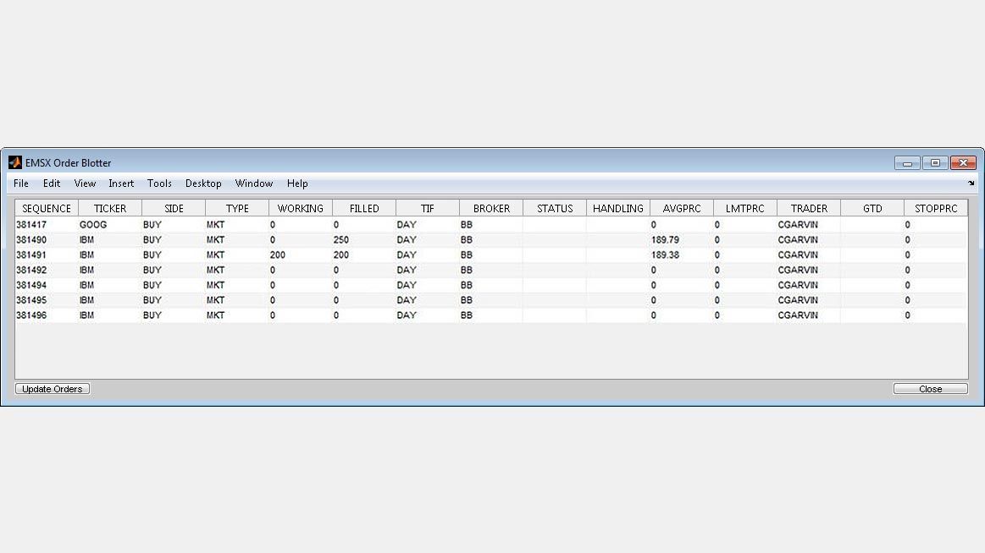Open the Edit menu
Viewport: 985px width, 553px height.
click(x=52, y=183)
